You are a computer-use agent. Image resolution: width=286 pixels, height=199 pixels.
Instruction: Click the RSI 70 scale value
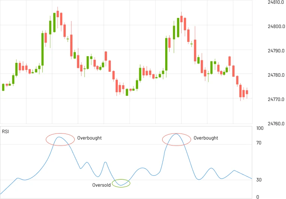259,143
